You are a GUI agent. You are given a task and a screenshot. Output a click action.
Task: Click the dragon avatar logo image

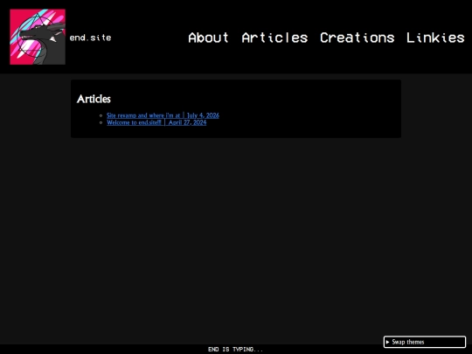tap(38, 37)
